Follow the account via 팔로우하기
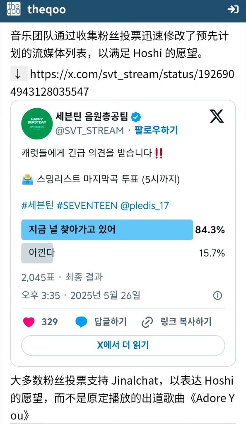This screenshot has width=246, height=424. pos(157,130)
